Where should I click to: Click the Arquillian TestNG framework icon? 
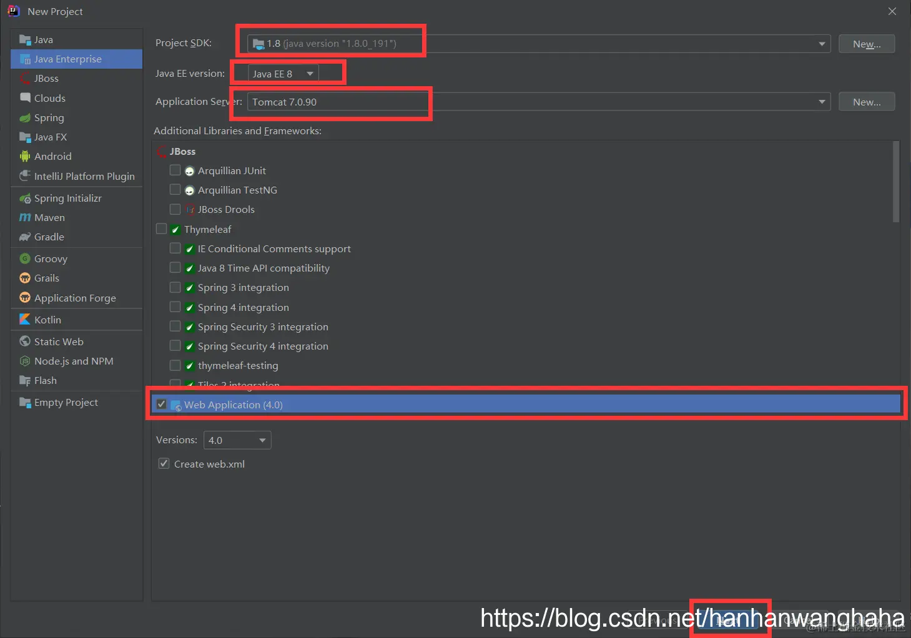(x=190, y=190)
